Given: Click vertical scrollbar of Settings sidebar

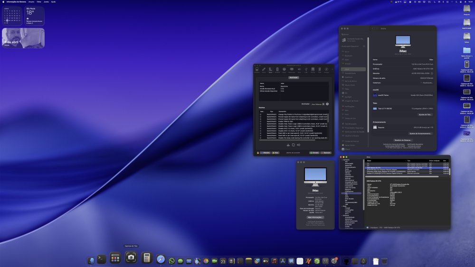Looking at the screenshot, I should coord(368,85).
